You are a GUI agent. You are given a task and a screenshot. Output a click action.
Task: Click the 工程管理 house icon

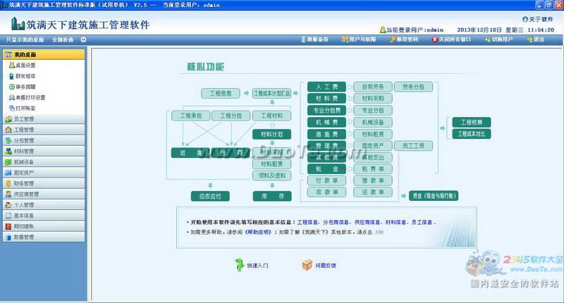8,130
